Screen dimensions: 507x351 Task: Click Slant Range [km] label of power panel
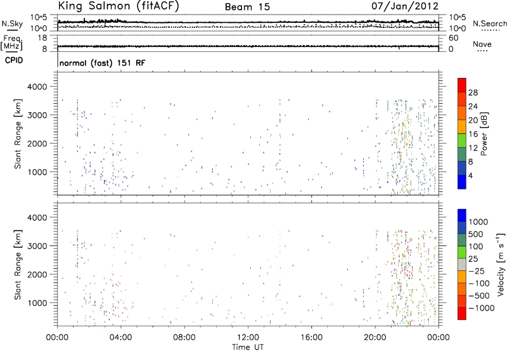pos(18,134)
